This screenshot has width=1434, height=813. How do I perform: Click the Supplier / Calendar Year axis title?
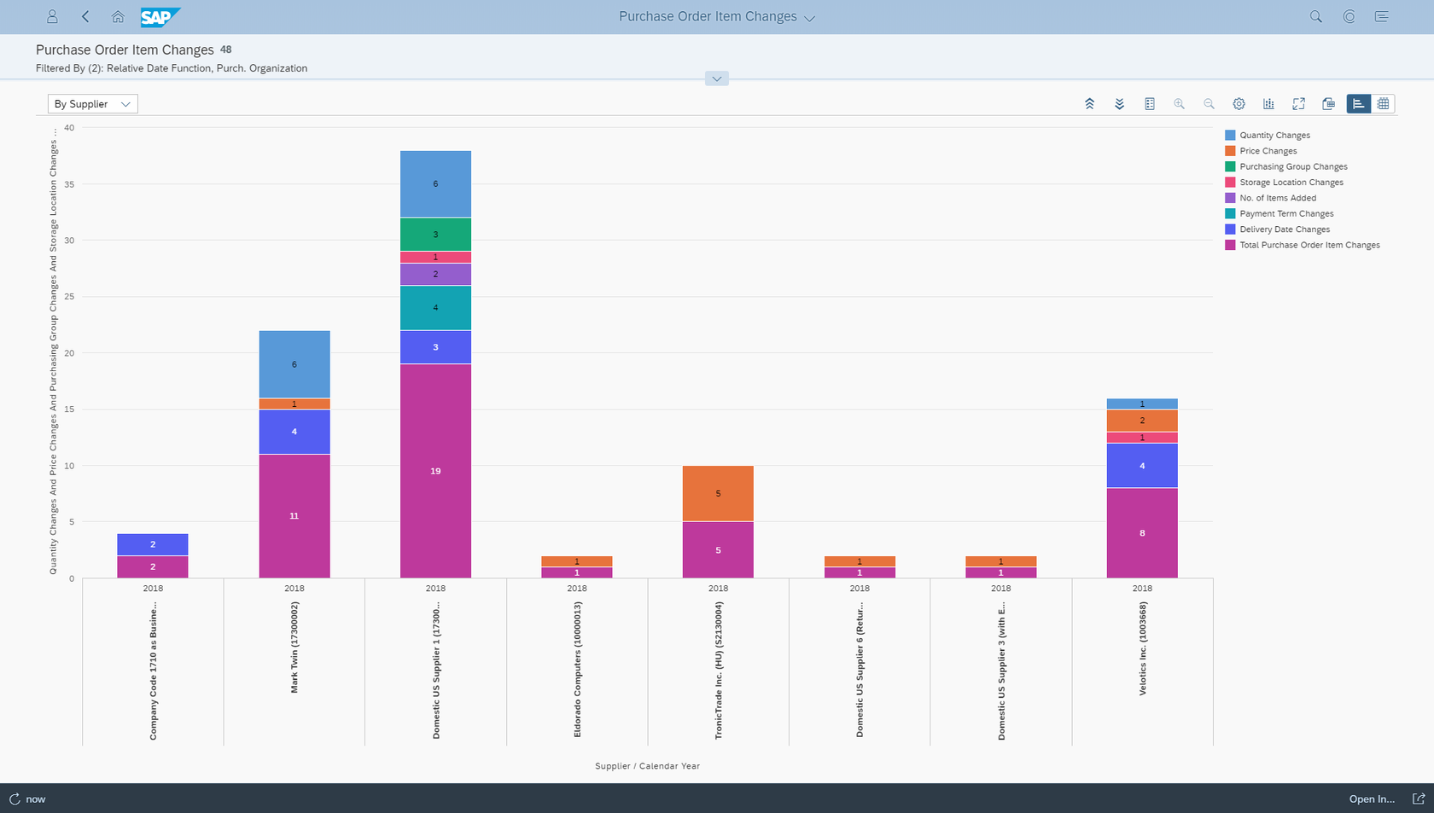pos(647,766)
